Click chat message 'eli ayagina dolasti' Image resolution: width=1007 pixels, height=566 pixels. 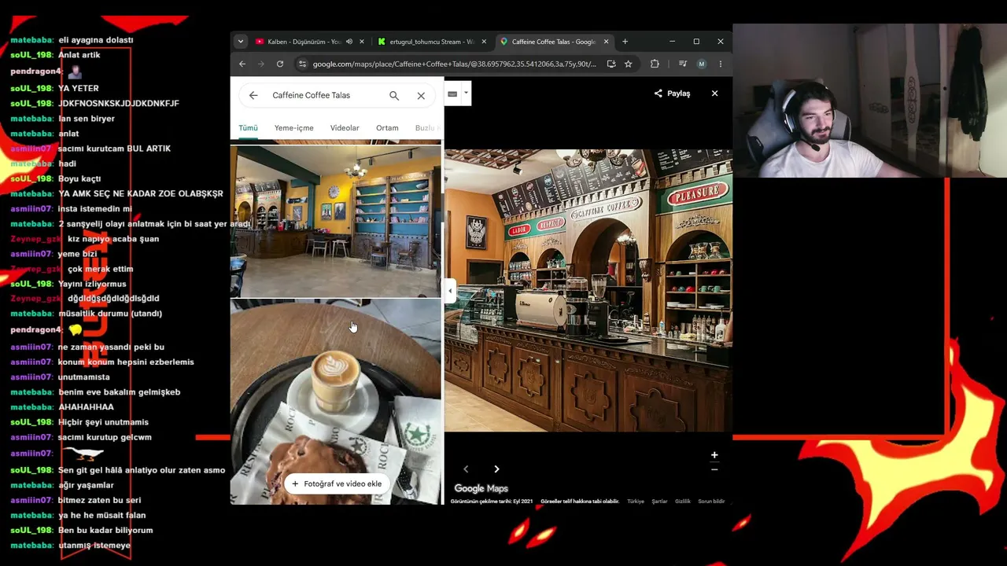tap(96, 40)
